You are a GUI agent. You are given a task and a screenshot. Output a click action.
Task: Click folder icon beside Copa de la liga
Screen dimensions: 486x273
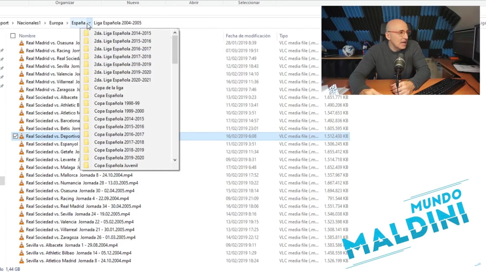click(x=86, y=88)
